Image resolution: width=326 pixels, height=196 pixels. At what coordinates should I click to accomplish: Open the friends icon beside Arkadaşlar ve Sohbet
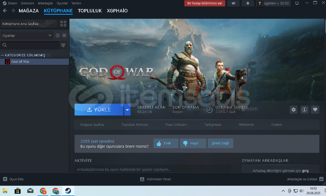click(321, 179)
